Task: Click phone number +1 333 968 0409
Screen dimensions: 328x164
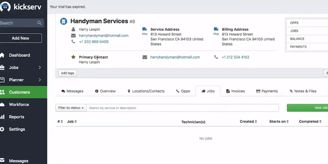Action: tap(93, 42)
